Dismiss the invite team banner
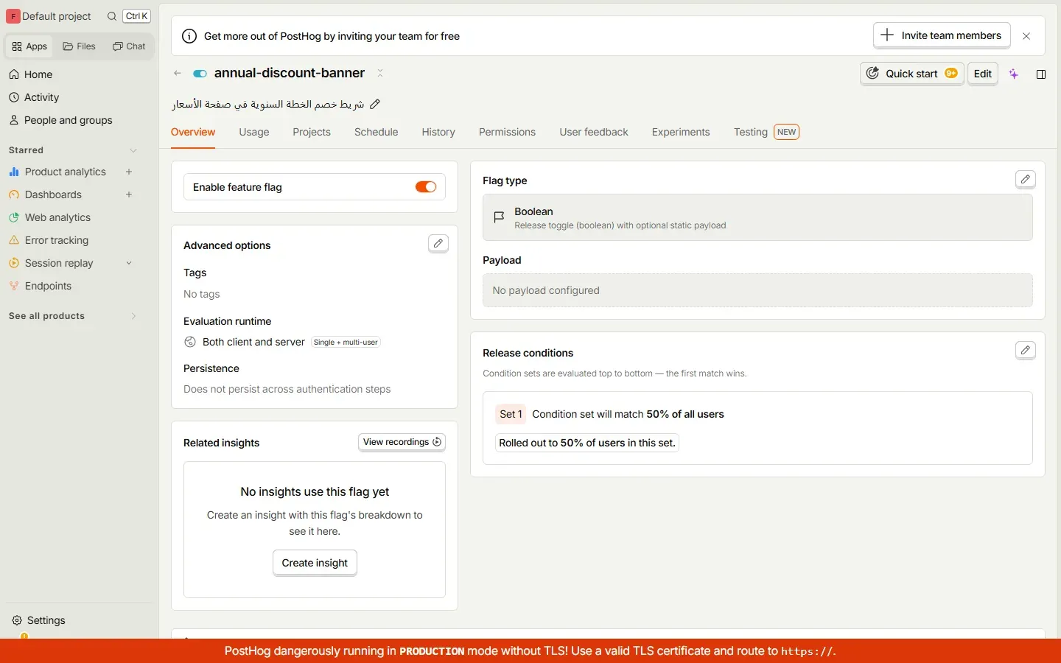The image size is (1061, 663). [1026, 36]
